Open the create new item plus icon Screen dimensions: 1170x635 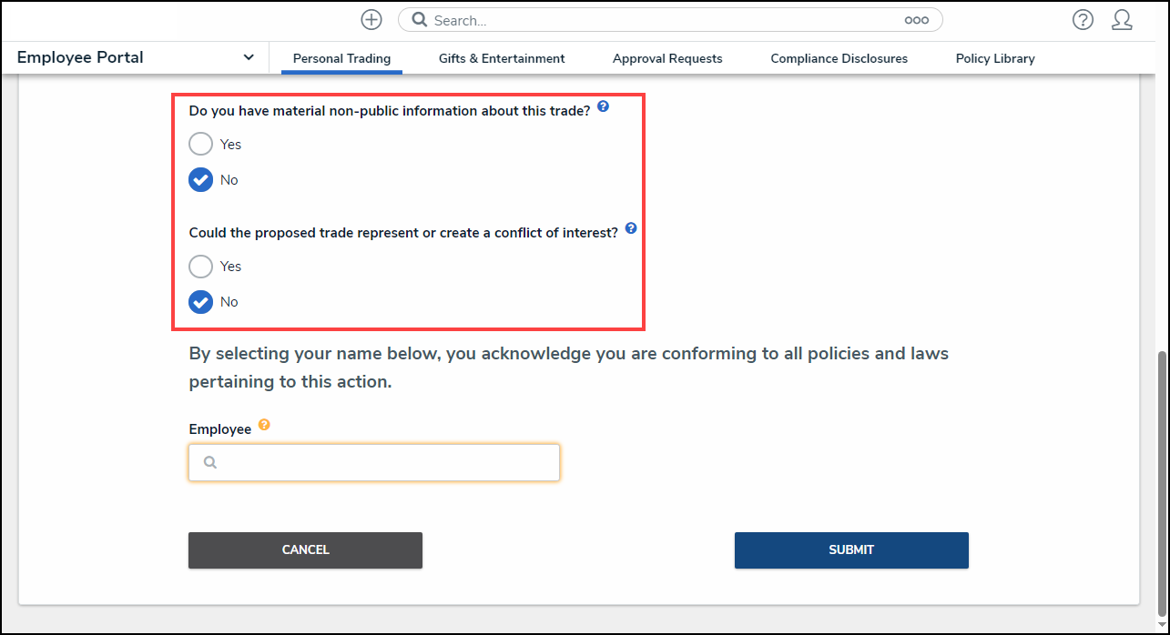[371, 19]
